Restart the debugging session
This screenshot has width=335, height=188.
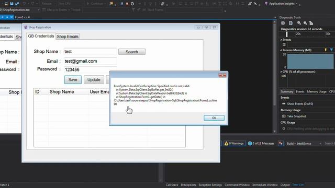(132, 4)
